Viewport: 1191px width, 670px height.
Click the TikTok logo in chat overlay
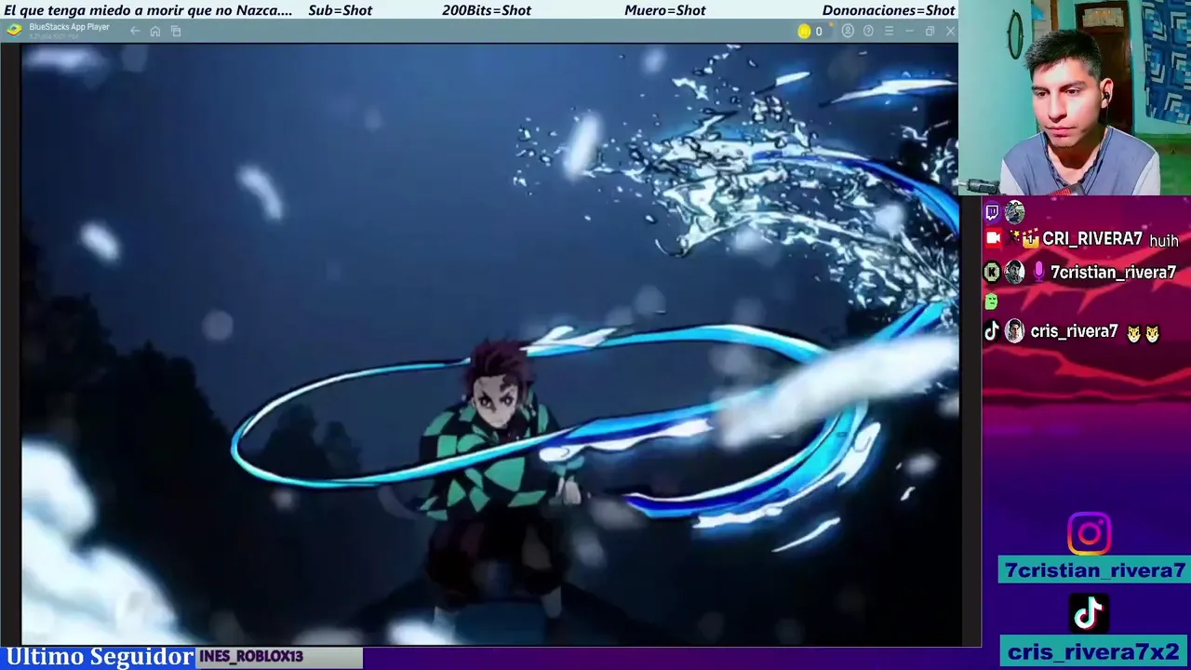(x=992, y=331)
